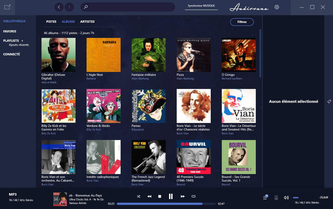The image size is (333, 209).
Task: Open the Pizza album cover
Action: [x=194, y=55]
